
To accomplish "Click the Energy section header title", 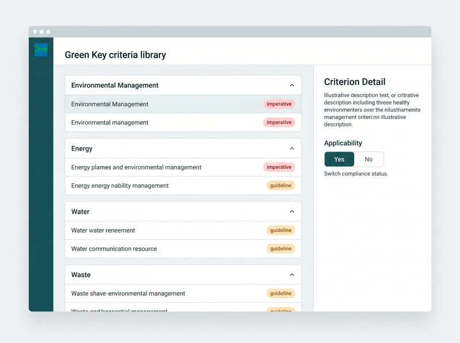I will 82,149.
